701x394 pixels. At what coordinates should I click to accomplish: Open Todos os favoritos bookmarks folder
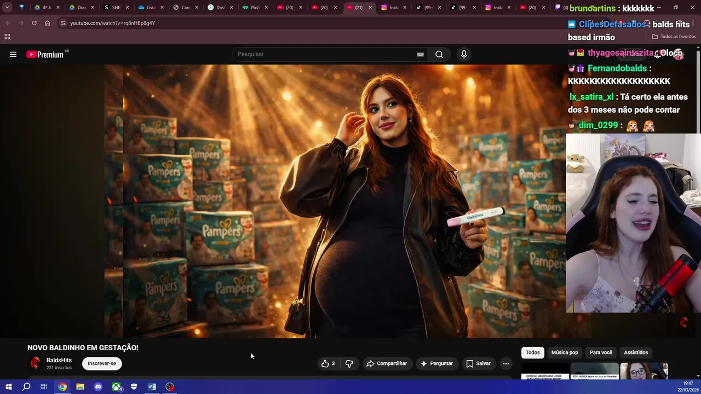pos(674,37)
